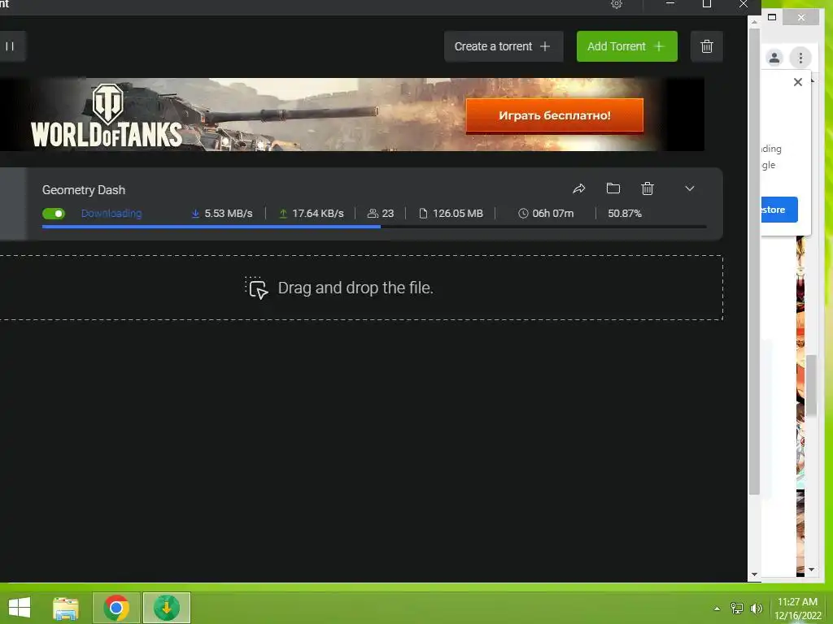
Task: Open Chrome three-dot menu
Action: pos(800,58)
